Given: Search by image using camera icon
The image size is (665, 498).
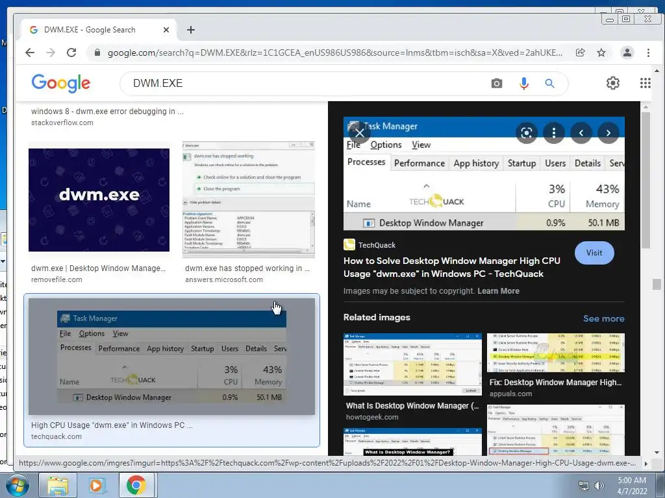Looking at the screenshot, I should coord(497,84).
